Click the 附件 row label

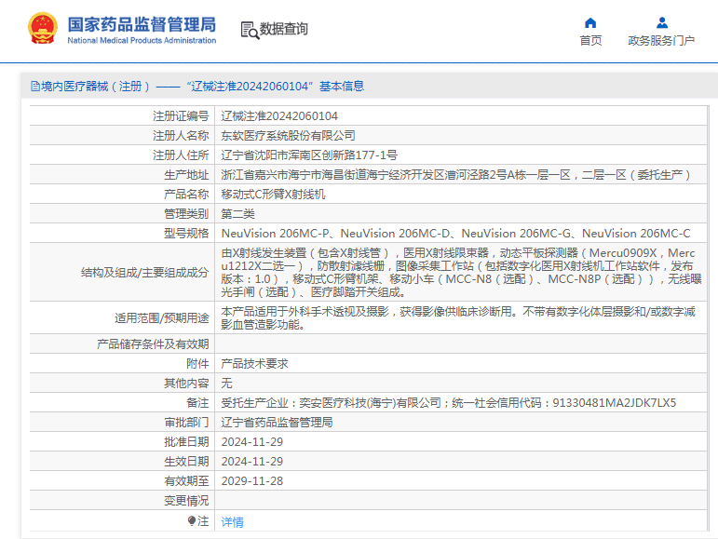point(197,364)
